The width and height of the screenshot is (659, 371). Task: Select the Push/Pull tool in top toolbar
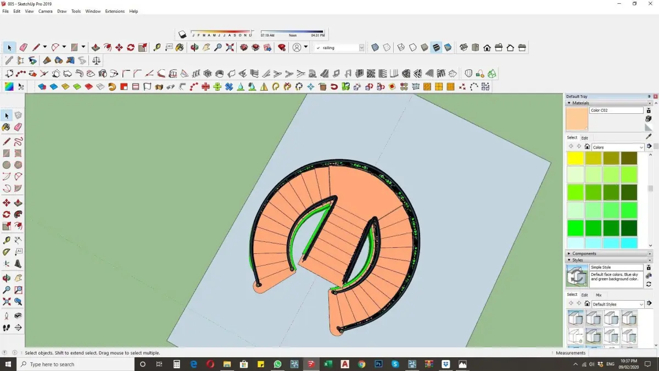click(x=96, y=48)
